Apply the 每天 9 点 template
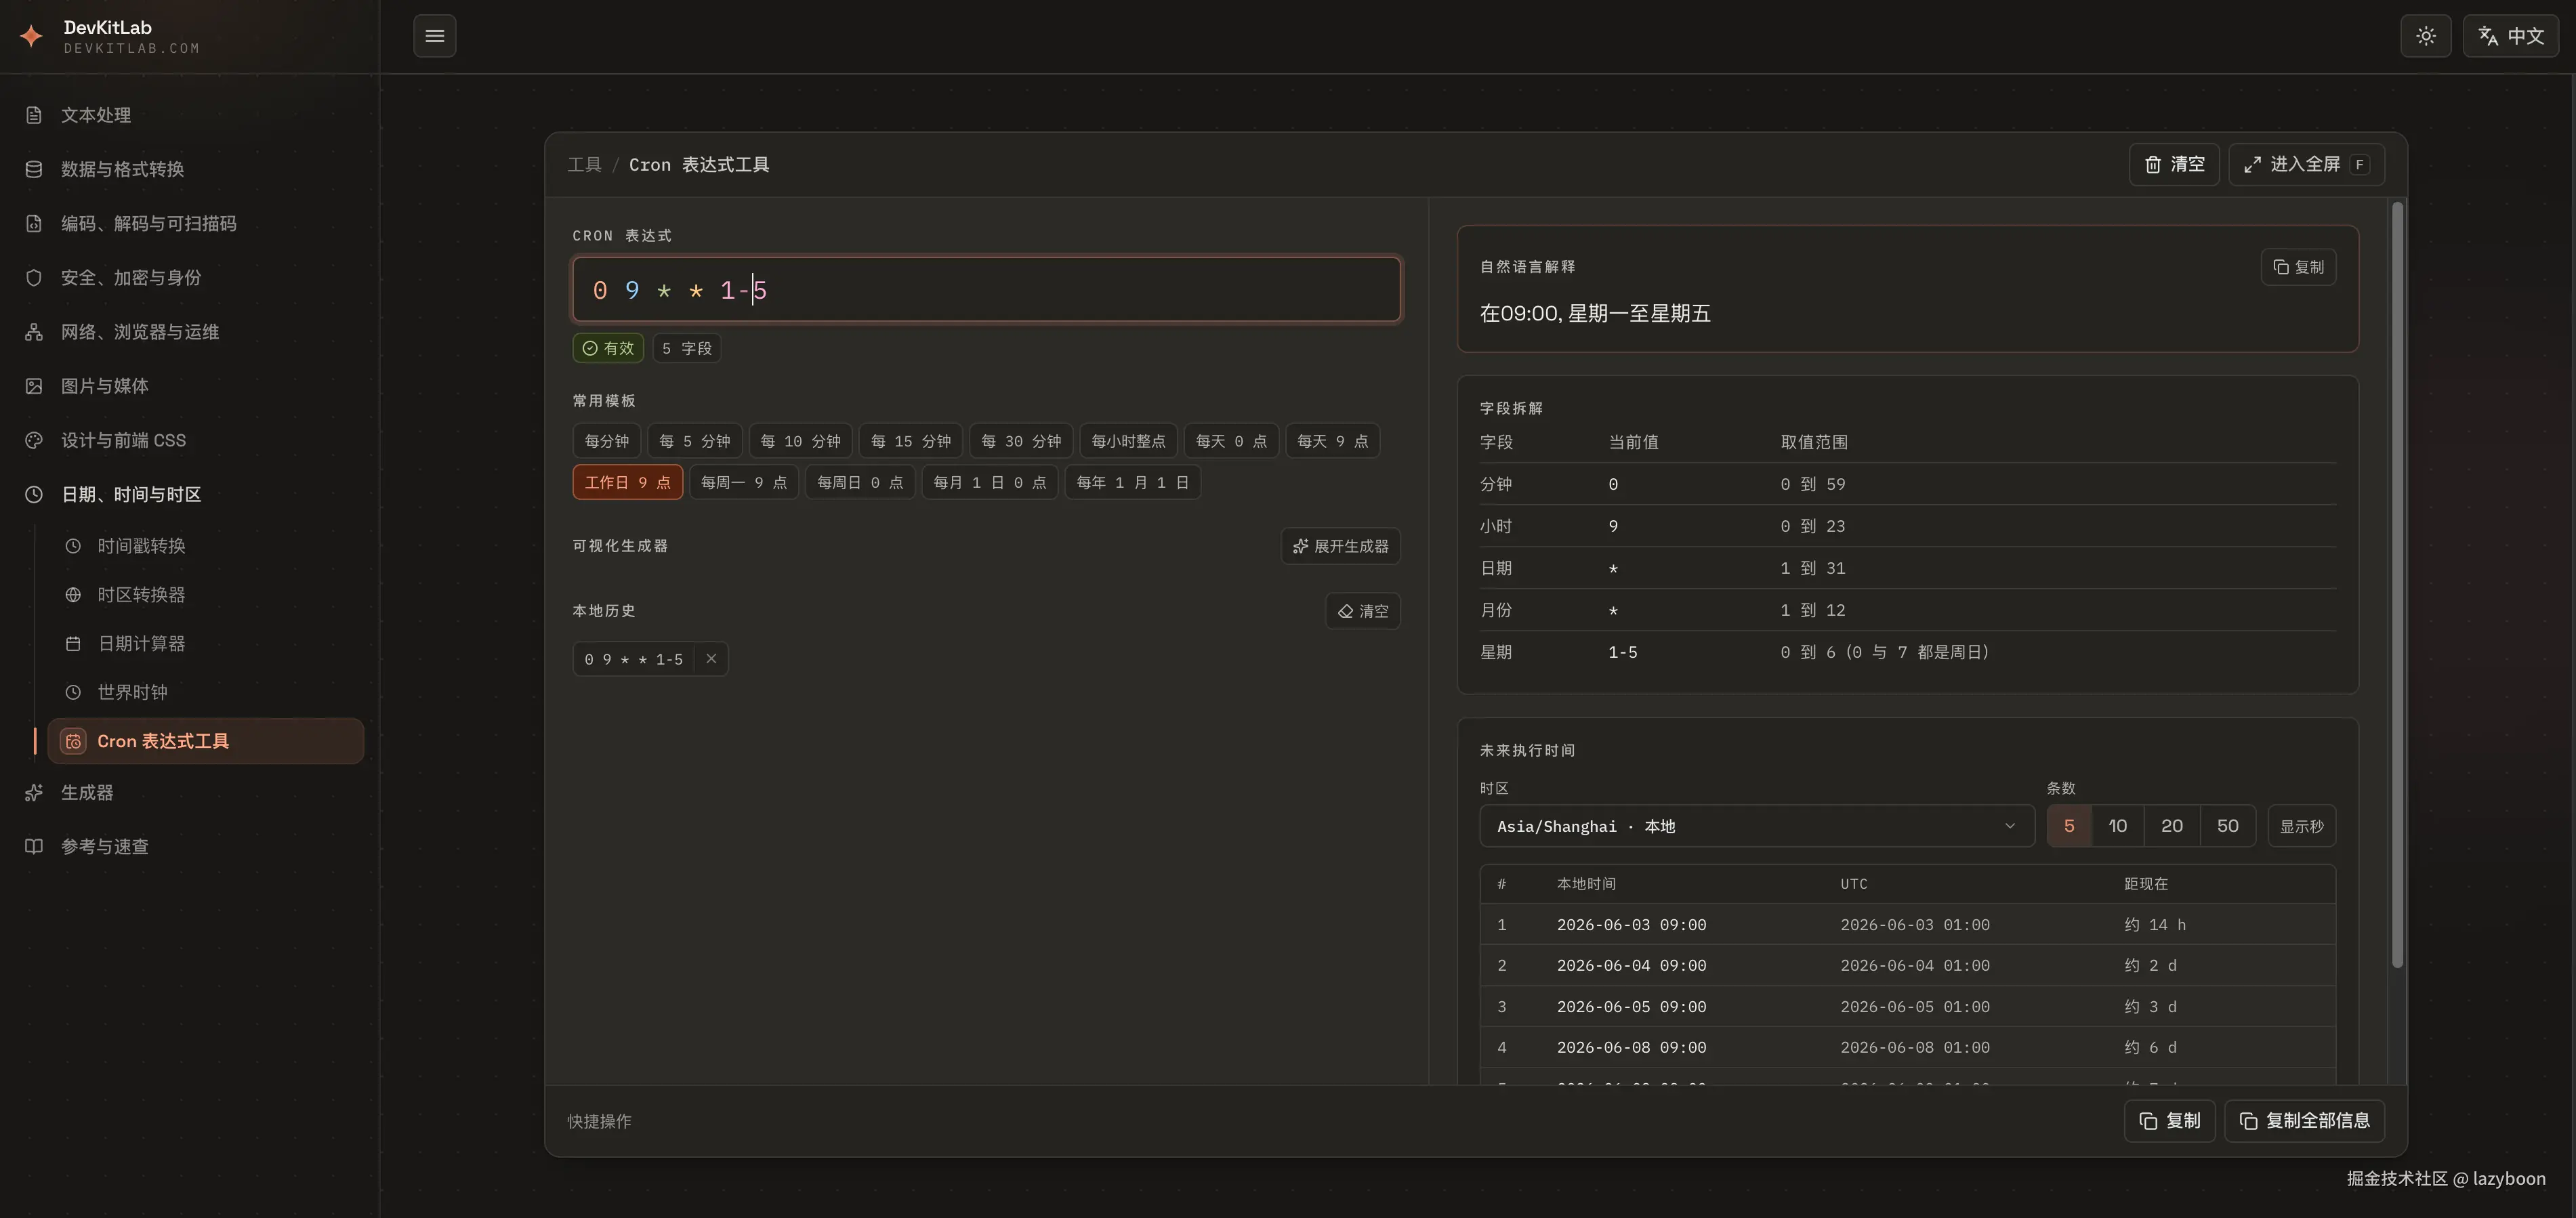The image size is (2576, 1218). tap(1332, 441)
